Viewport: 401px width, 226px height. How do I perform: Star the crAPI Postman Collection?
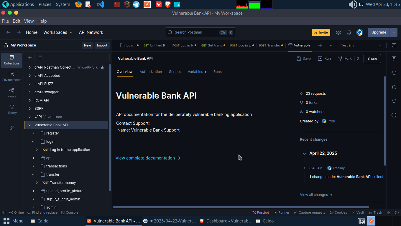(102, 67)
